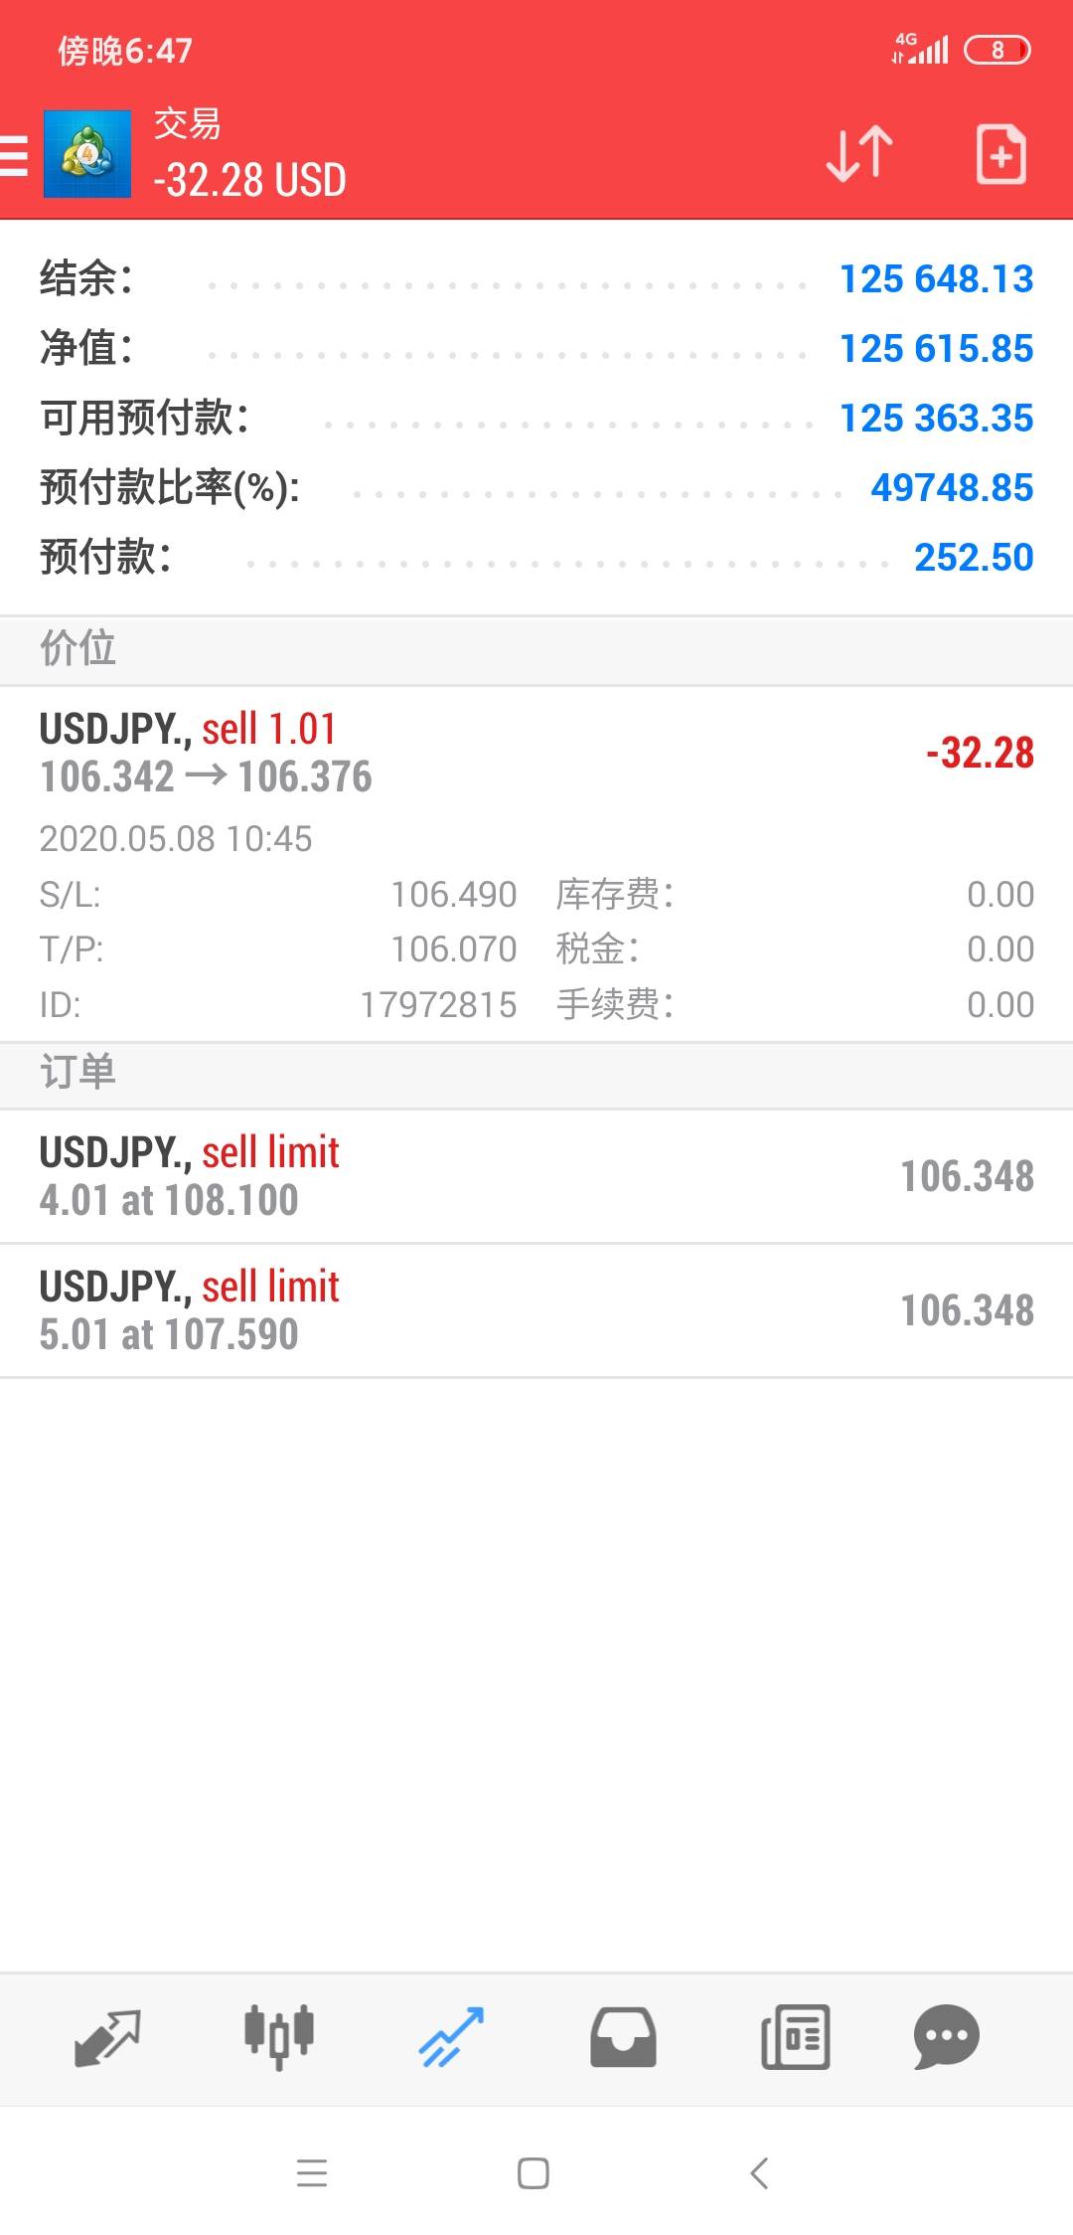Screen dimensions: 1073x2235
Task: Tap the 净值 equity value 125 615.85
Action: (x=936, y=349)
